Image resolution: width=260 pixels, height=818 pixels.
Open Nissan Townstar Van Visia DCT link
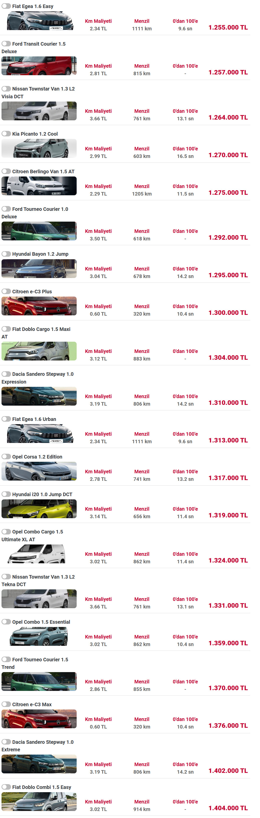coord(38,93)
